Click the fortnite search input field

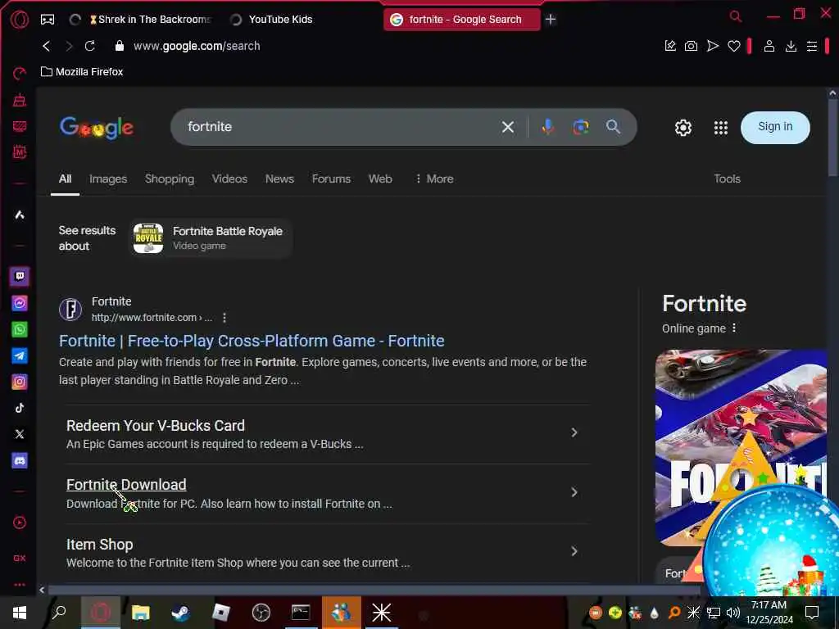point(337,127)
